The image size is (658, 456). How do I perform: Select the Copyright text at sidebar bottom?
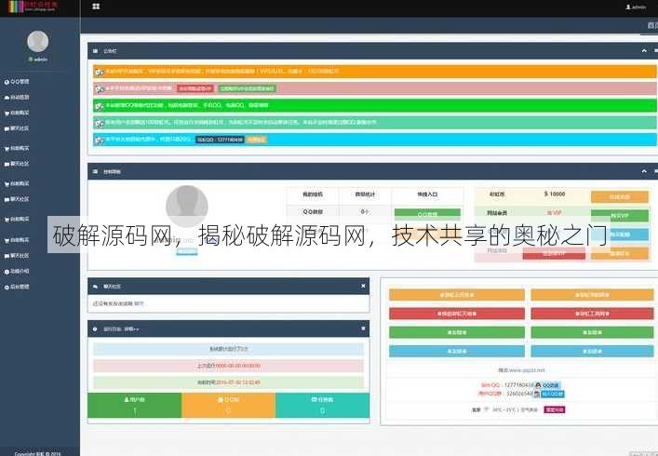pyautogui.click(x=38, y=453)
